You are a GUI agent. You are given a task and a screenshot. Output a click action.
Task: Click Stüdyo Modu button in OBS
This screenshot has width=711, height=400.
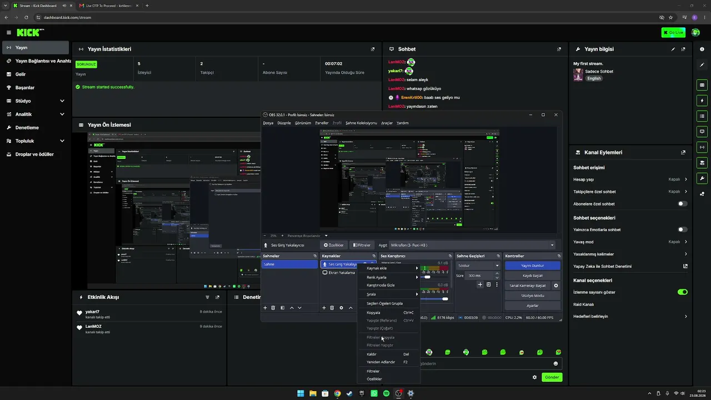coord(533,296)
